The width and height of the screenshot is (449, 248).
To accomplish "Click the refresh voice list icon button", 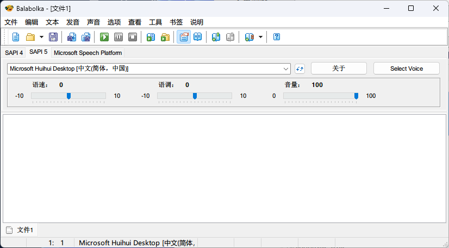I will click(300, 69).
